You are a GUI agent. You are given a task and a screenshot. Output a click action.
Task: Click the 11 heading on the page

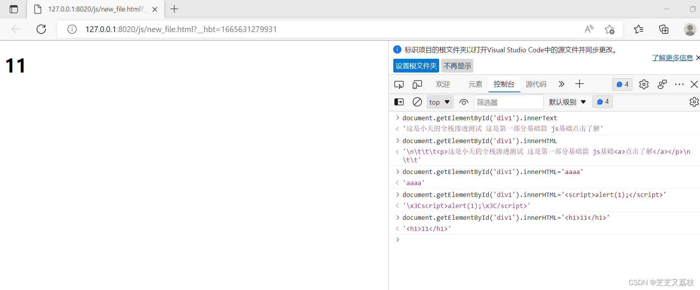pos(16,66)
